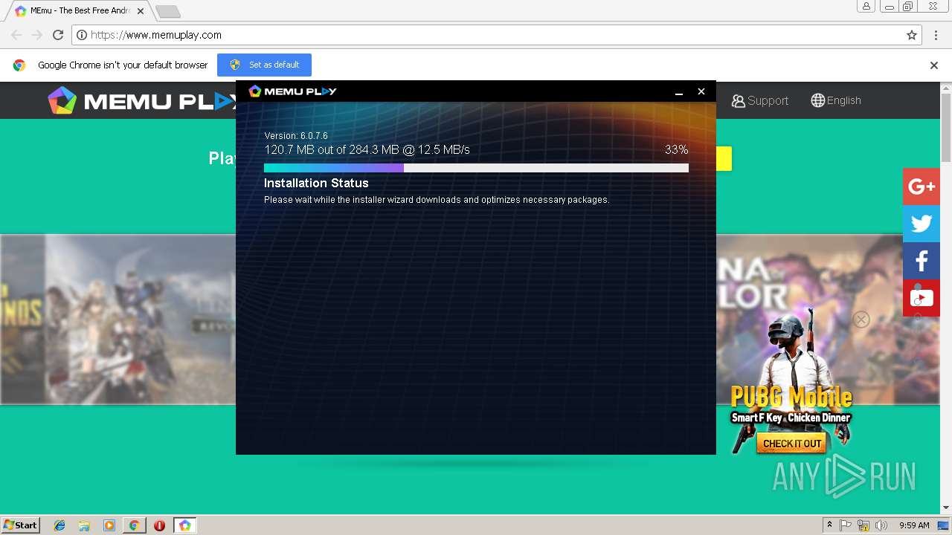Click the Action Center flag icon
The image size is (952, 535).
[846, 525]
